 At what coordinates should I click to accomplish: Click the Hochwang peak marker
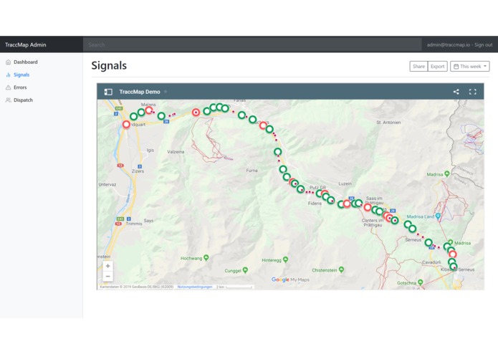[206, 257]
